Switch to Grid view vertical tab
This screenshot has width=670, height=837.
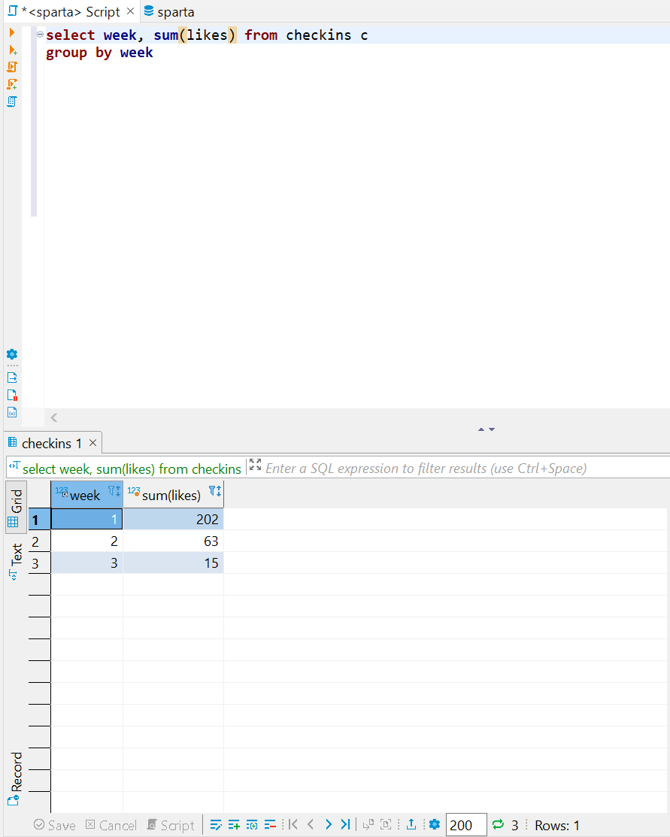point(16,507)
